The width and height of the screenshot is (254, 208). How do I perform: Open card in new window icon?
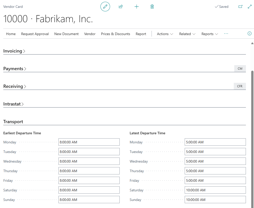240,7
